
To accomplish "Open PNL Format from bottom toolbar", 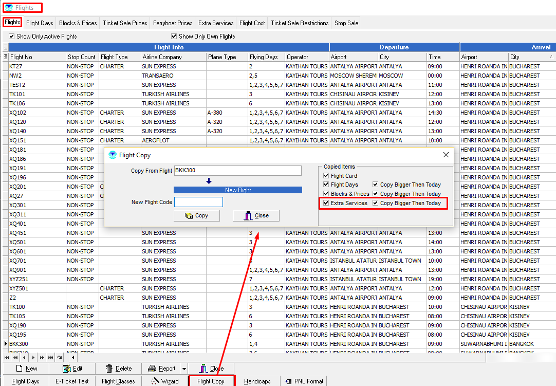I will coord(304,381).
